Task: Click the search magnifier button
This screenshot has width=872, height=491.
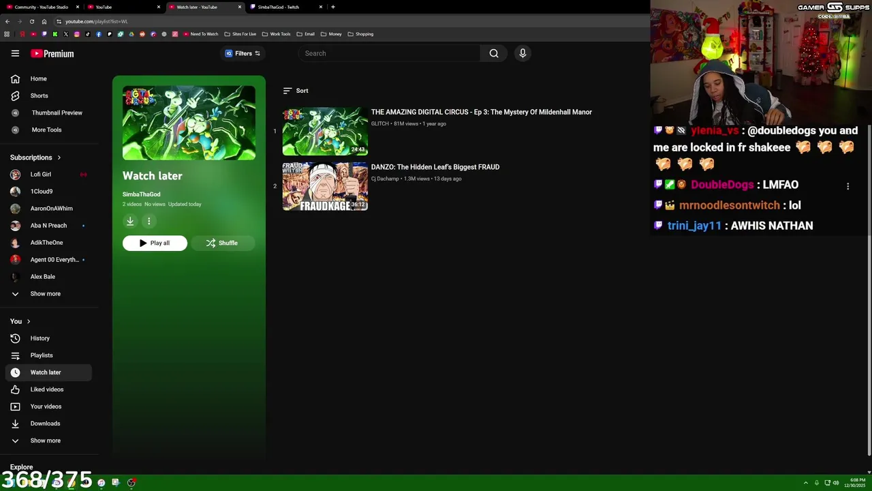Action: coord(494,53)
